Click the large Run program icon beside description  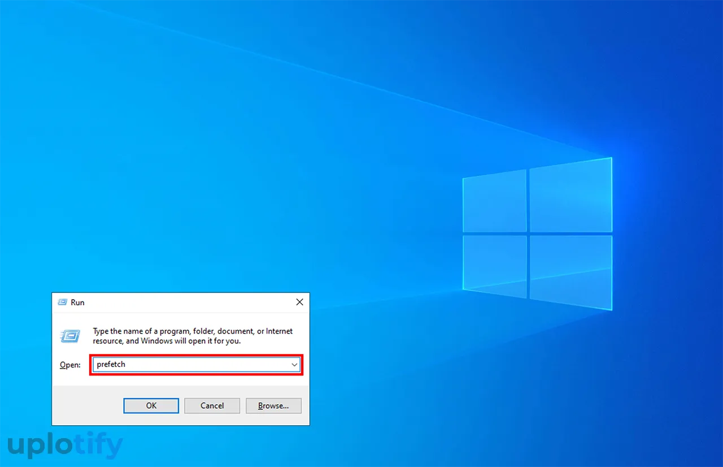coord(70,336)
